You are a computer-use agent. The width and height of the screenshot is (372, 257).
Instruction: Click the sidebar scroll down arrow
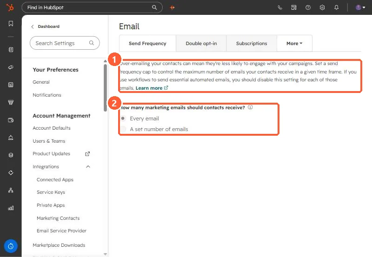point(106,254)
